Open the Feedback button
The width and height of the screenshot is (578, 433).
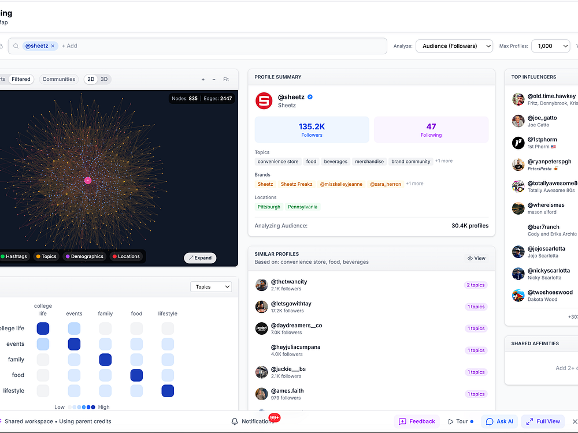point(417,421)
